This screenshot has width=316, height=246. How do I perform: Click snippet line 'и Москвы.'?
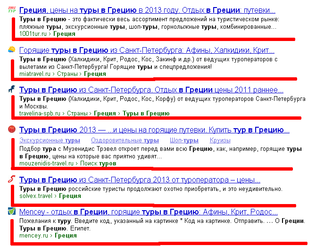[x=33, y=106]
